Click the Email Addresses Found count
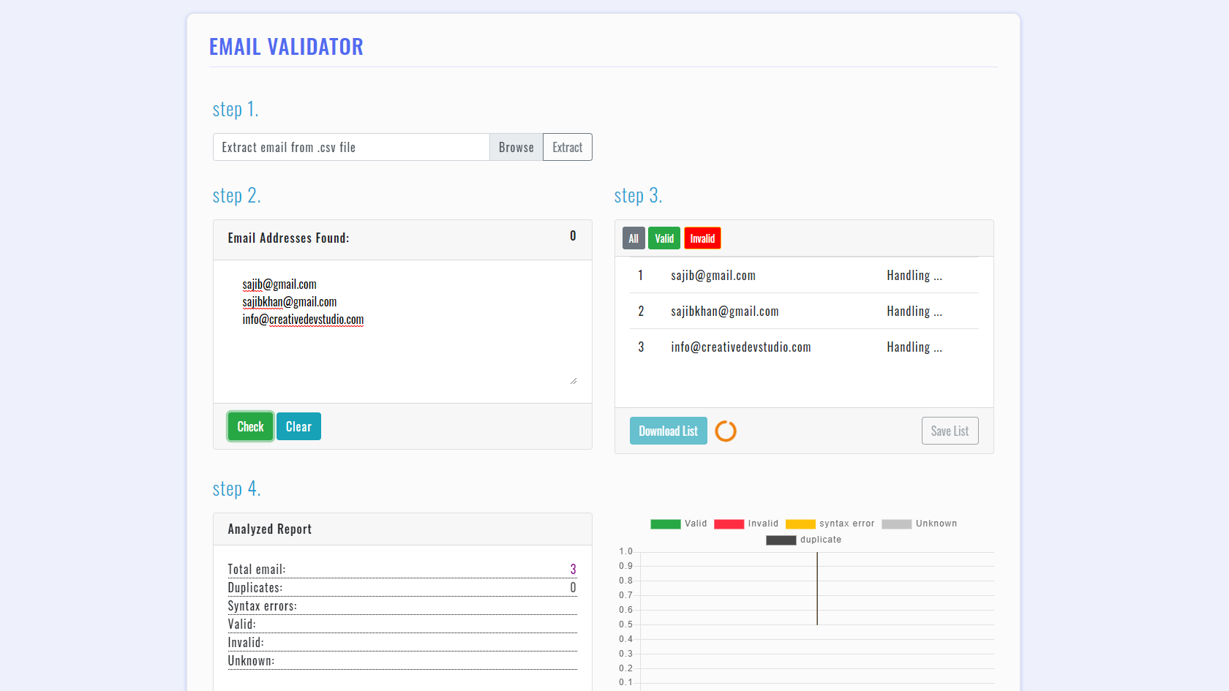Screen dimensions: 1229x691 pyautogui.click(x=573, y=235)
